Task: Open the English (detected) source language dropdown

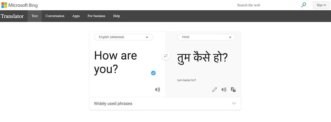Action: pyautogui.click(x=123, y=37)
